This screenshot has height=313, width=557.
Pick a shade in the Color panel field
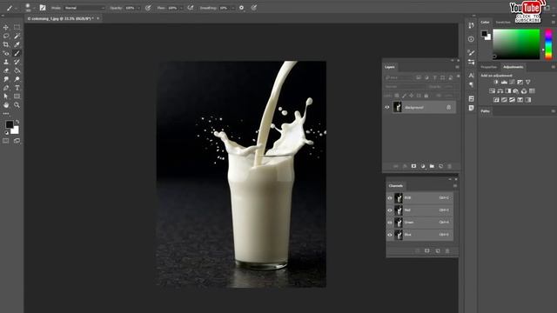click(x=516, y=44)
